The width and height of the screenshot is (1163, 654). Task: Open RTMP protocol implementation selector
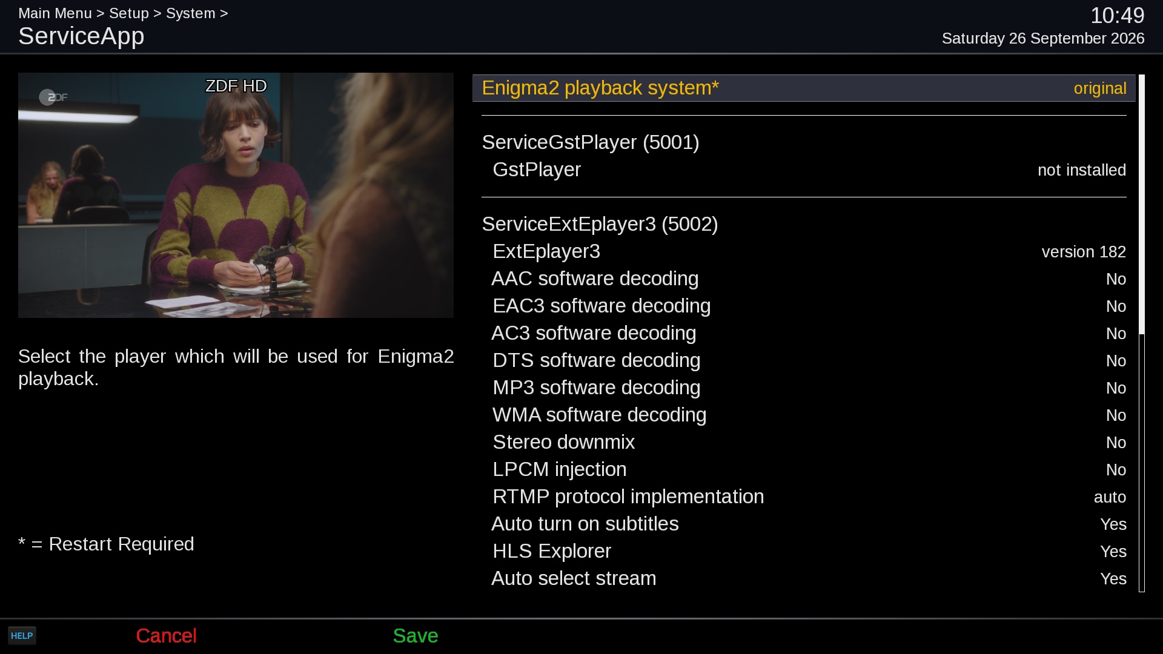804,497
